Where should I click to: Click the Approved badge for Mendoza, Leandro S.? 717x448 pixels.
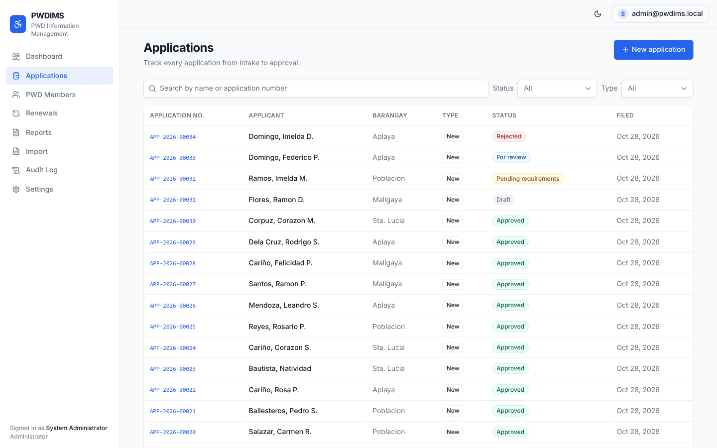pyautogui.click(x=510, y=305)
